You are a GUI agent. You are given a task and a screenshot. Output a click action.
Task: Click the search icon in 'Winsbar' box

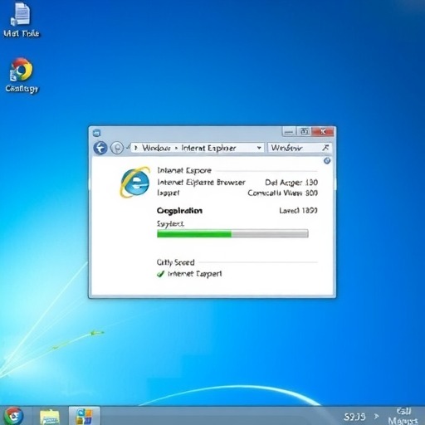(x=326, y=148)
